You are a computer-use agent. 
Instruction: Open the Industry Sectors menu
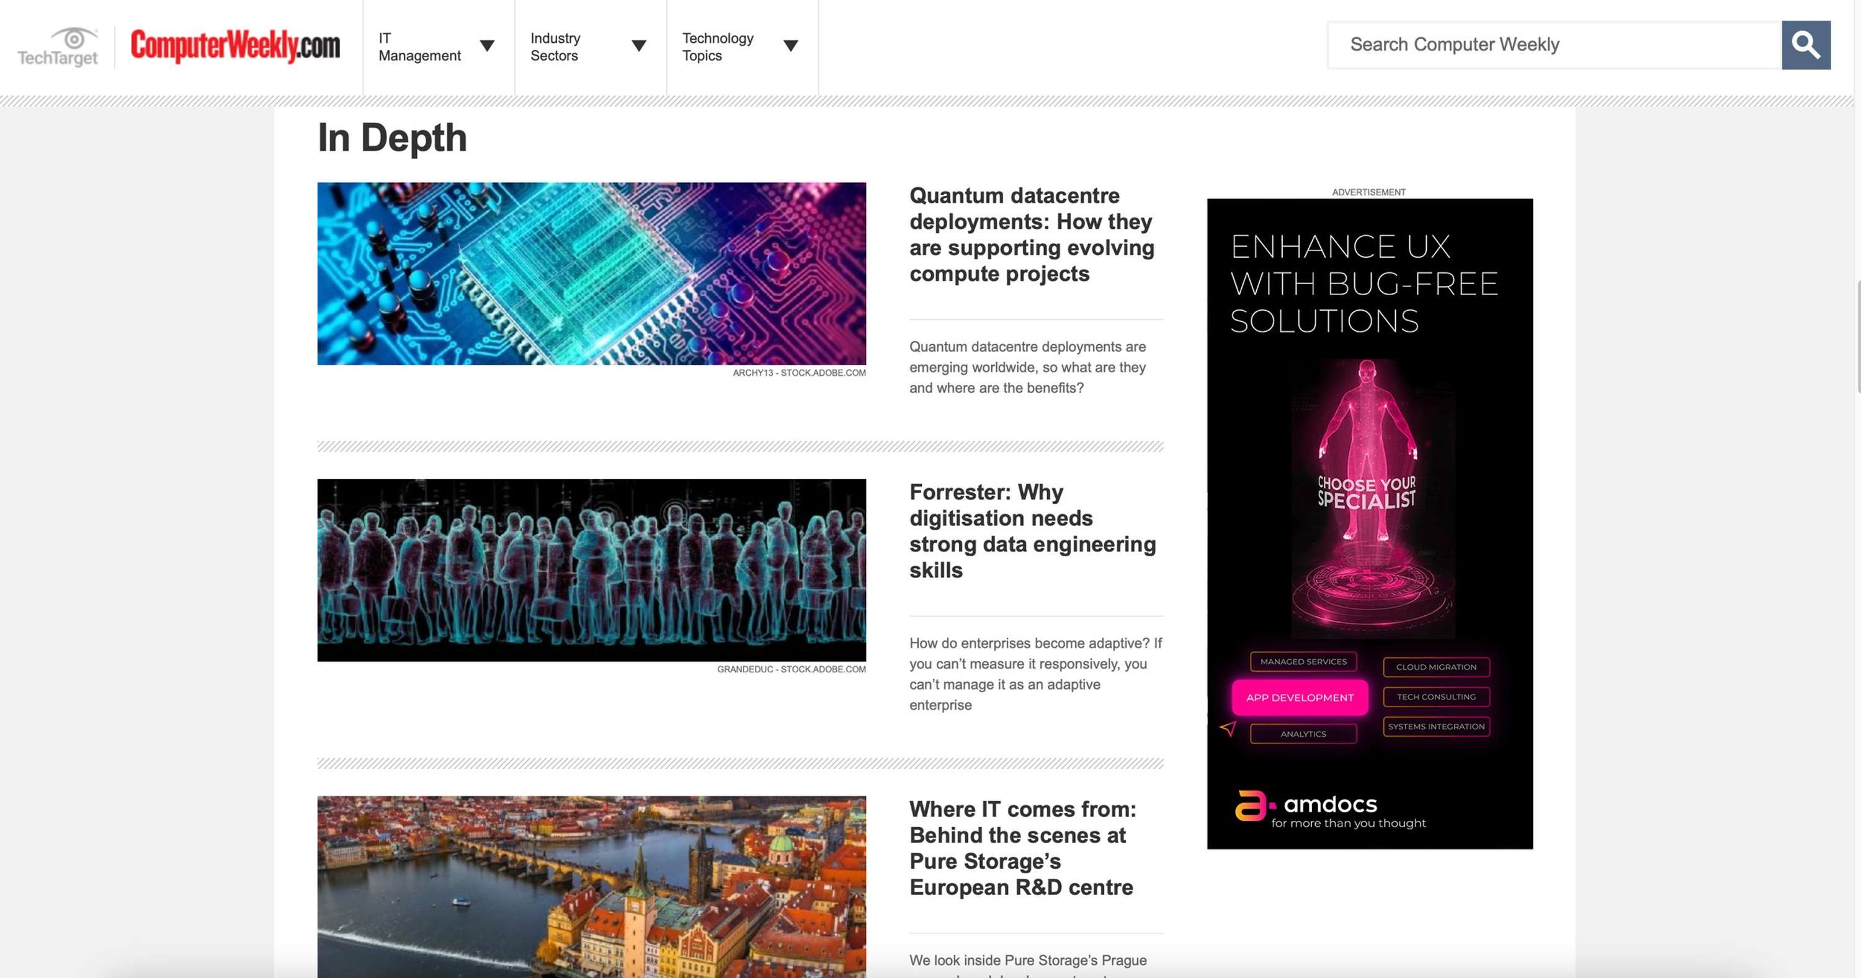[590, 47]
